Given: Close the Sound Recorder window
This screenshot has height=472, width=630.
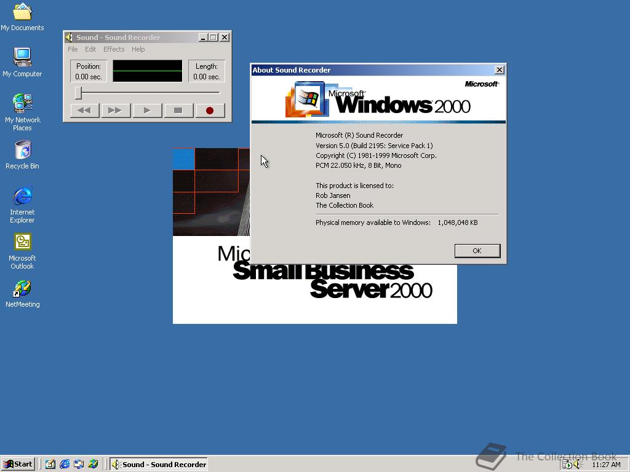Looking at the screenshot, I should pyautogui.click(x=225, y=37).
